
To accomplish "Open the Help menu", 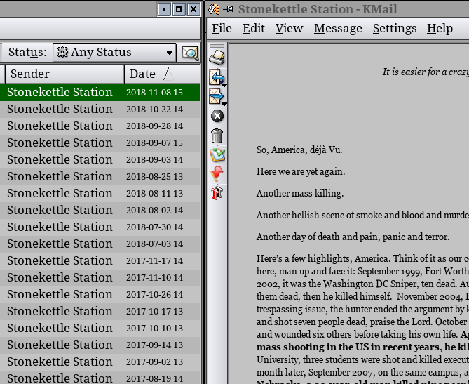I will tap(440, 29).
